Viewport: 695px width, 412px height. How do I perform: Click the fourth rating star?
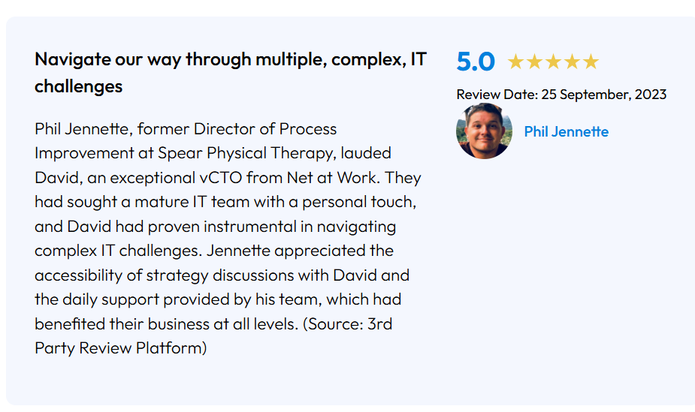click(x=572, y=62)
